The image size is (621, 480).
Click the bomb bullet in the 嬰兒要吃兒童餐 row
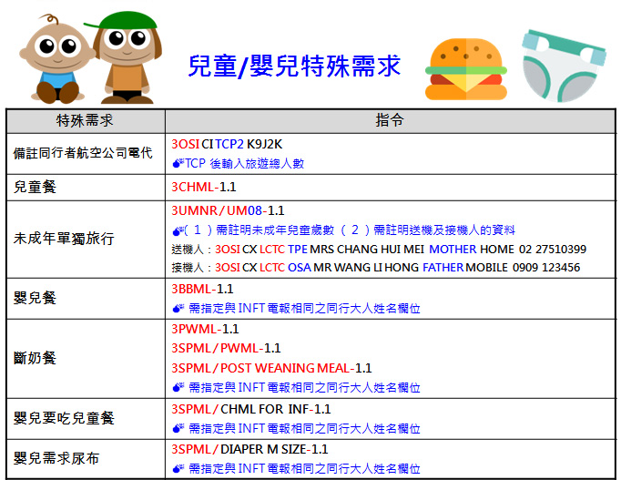(x=178, y=428)
